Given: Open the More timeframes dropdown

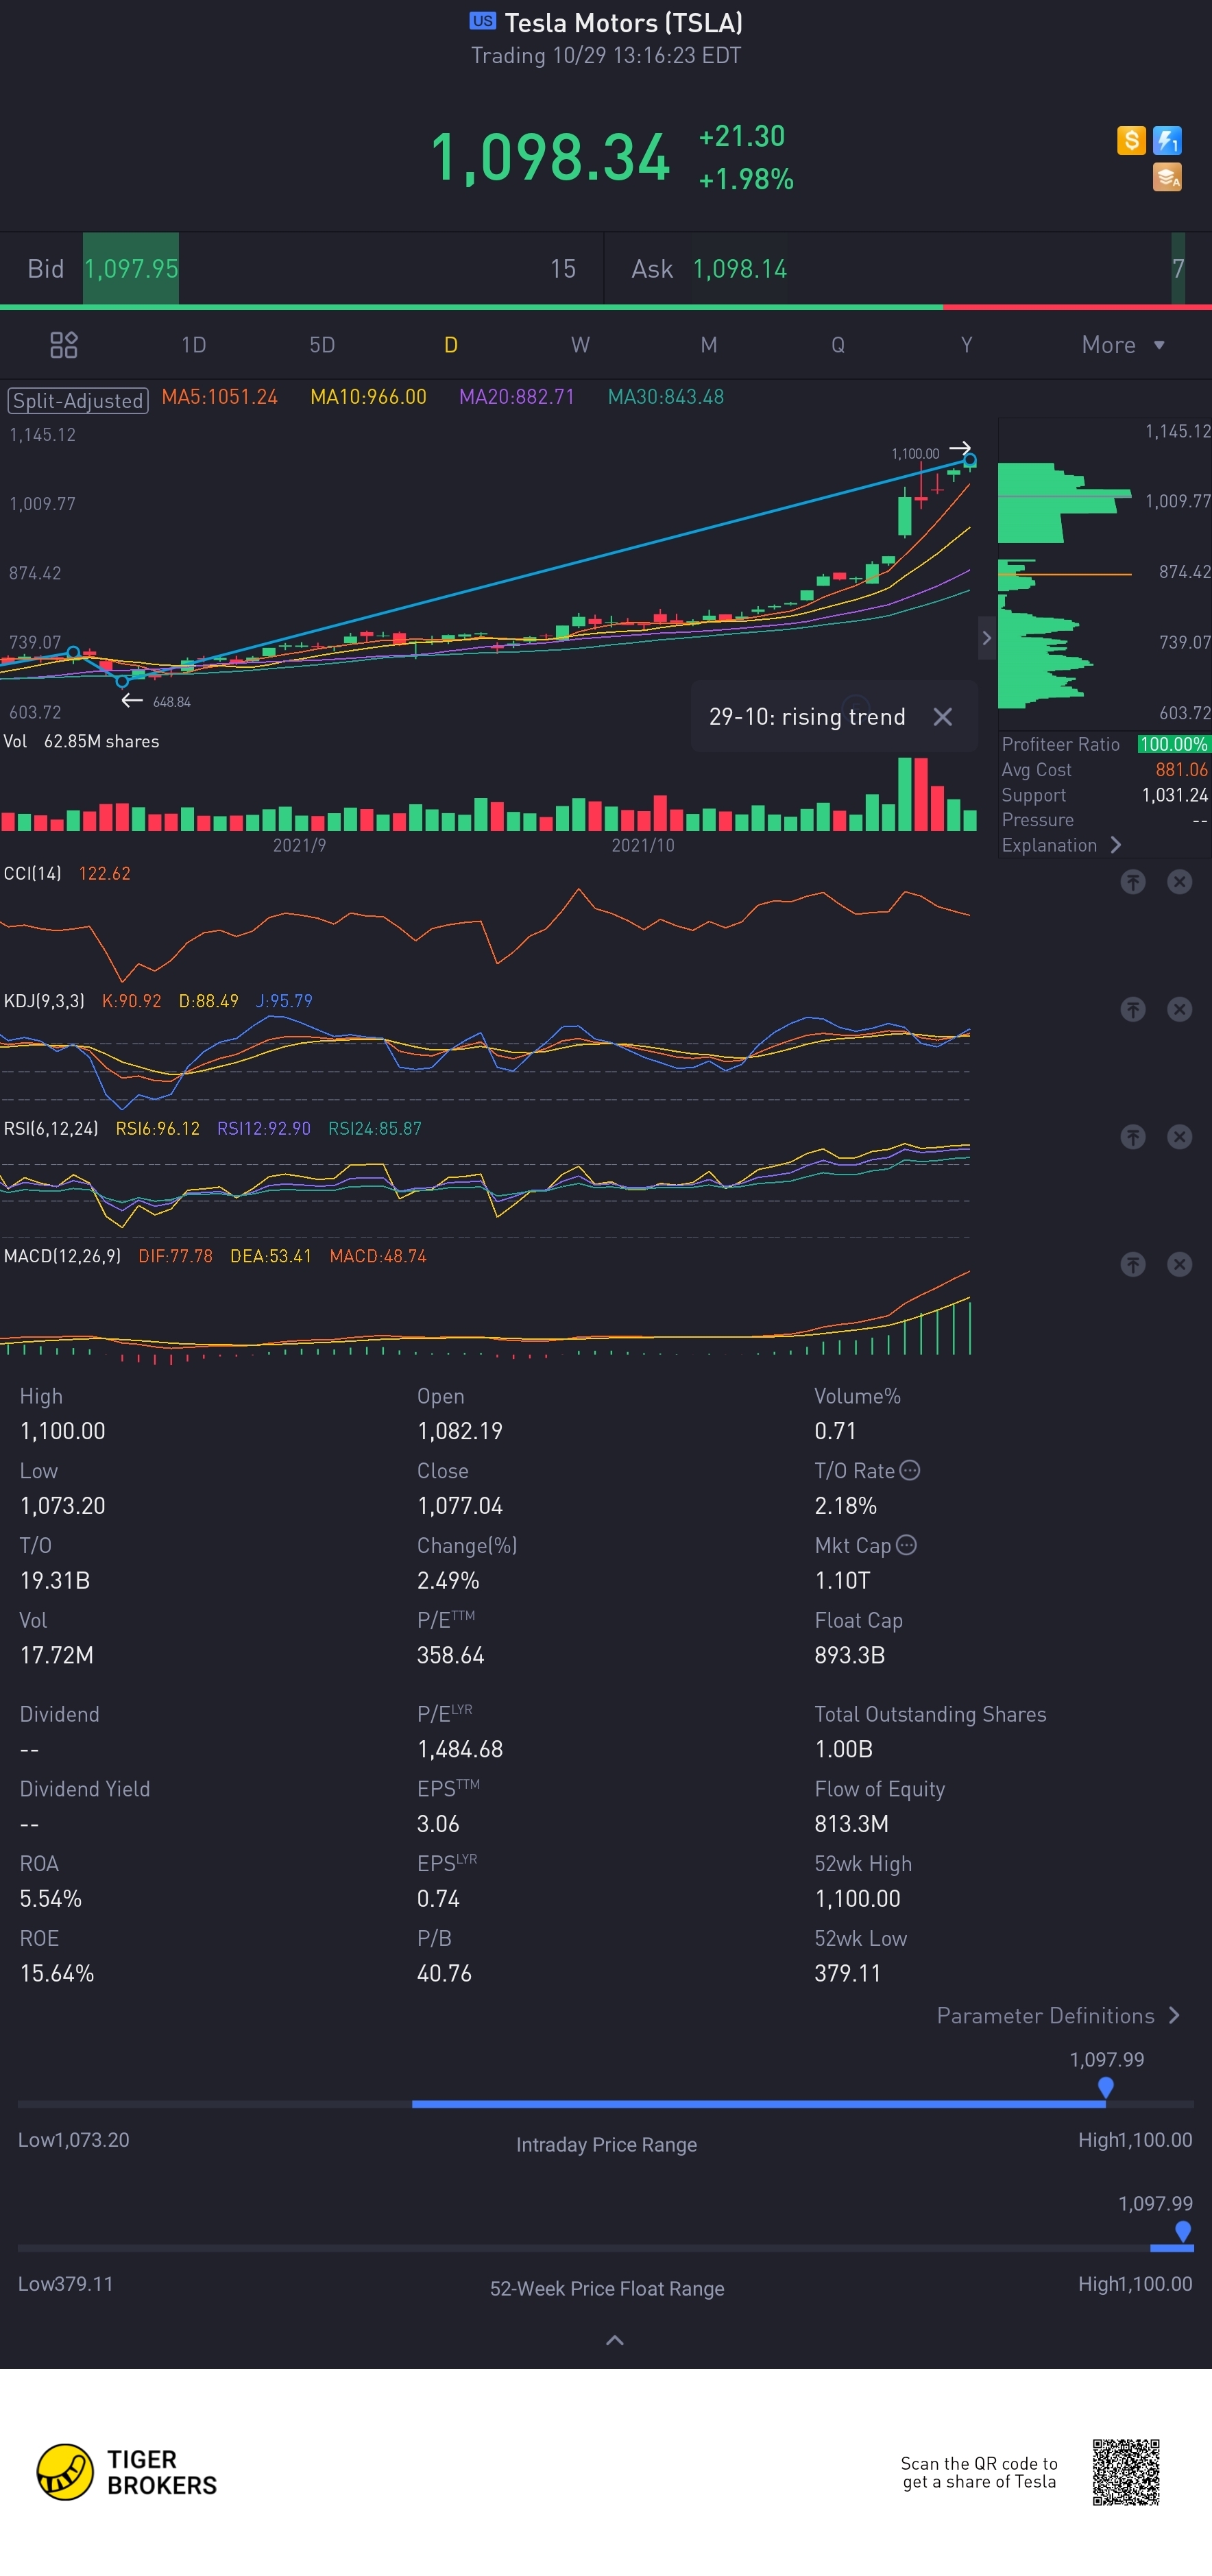Looking at the screenshot, I should point(1123,345).
